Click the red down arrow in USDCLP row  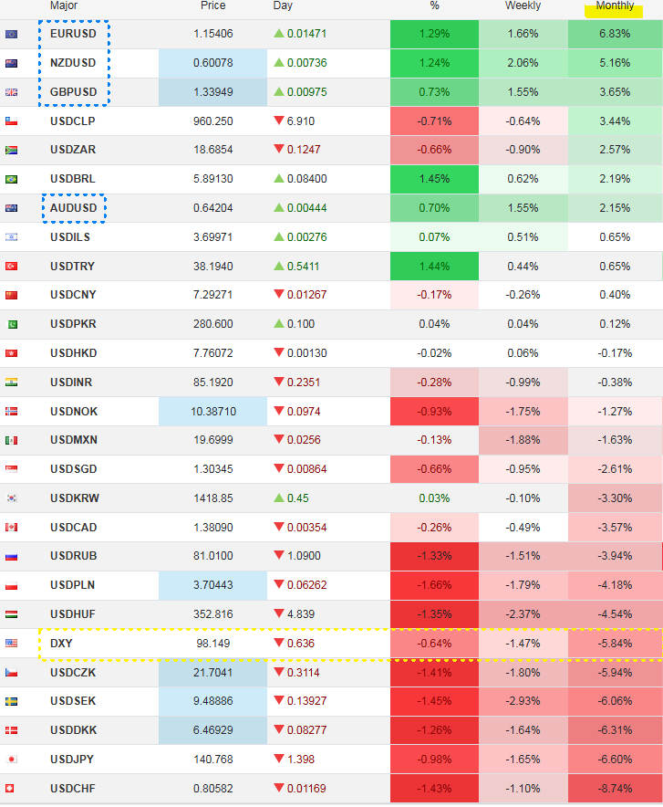[279, 121]
